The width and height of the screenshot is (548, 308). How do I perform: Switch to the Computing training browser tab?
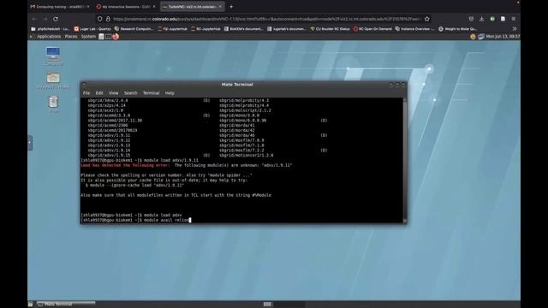(60, 6)
